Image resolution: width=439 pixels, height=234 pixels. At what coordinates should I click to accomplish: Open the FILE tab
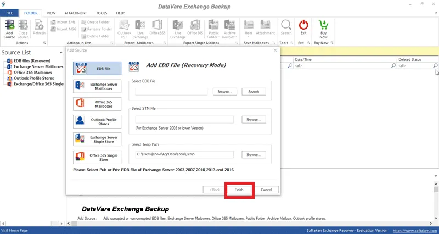tap(9, 13)
